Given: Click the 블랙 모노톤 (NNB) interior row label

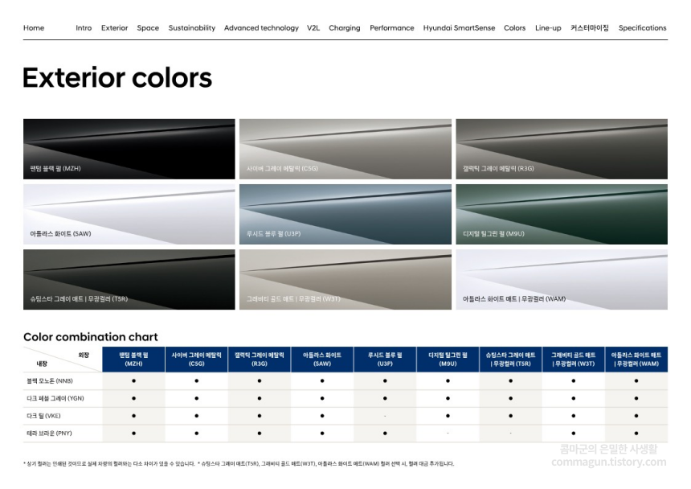Looking at the screenshot, I should coord(50,381).
